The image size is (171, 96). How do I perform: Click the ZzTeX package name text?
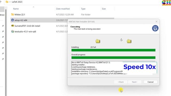pos(93,47)
